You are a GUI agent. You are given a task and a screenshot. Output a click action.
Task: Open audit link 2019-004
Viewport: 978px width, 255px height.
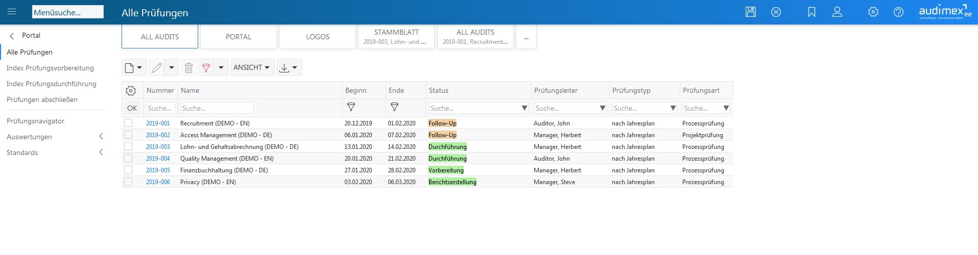(x=158, y=158)
